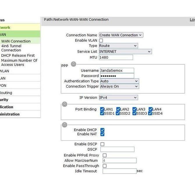Collapse the Port Binding section icon
Viewport: 195px width, 195px height.
tap(65, 104)
